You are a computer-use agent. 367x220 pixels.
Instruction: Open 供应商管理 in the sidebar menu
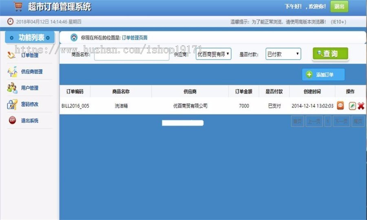(32, 72)
